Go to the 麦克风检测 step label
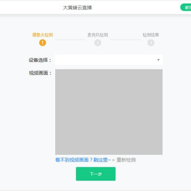Viewport: 191px width, 191px height. click(x=98, y=35)
